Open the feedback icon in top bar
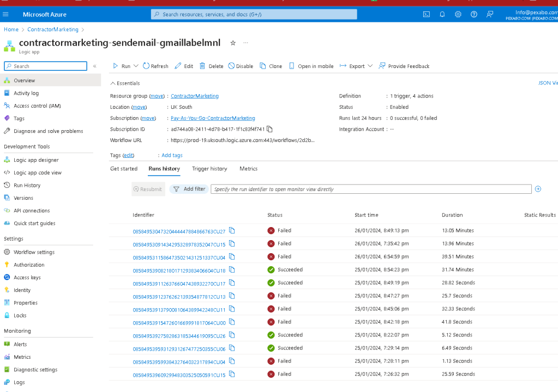The image size is (558, 392). click(490, 14)
